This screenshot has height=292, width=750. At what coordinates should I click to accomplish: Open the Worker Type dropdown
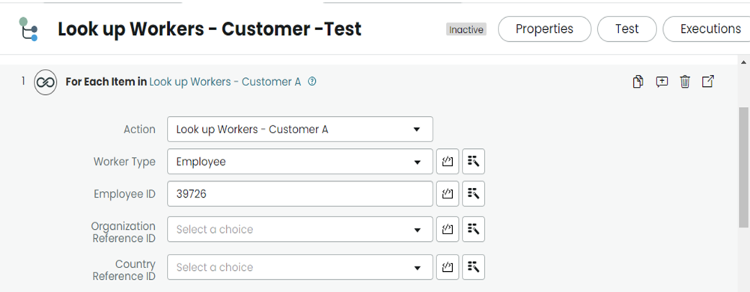tap(300, 162)
